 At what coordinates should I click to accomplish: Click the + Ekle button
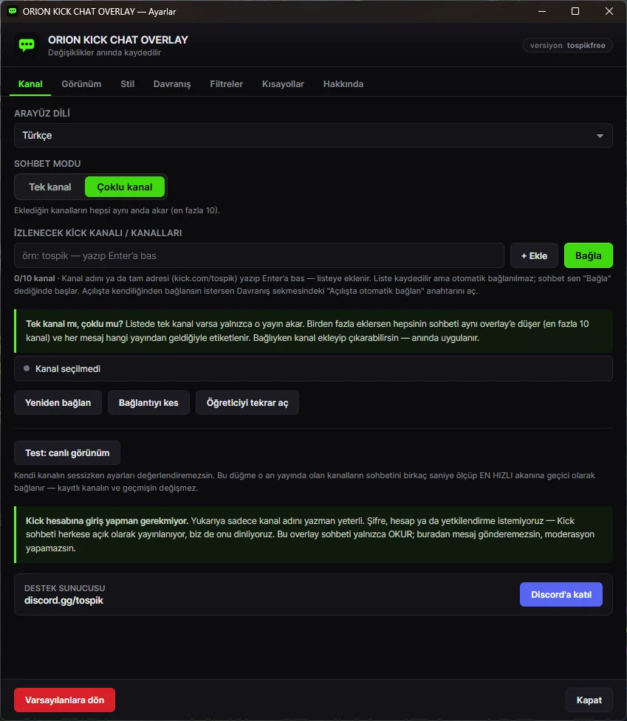[x=534, y=255]
